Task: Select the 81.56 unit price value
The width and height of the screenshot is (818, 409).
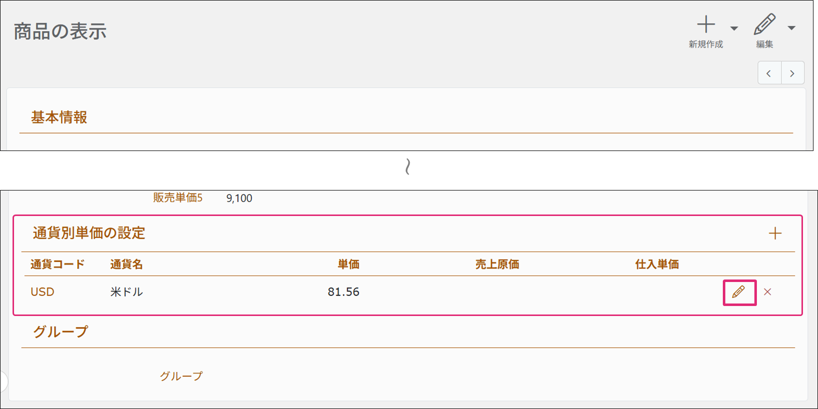Action: 343,292
